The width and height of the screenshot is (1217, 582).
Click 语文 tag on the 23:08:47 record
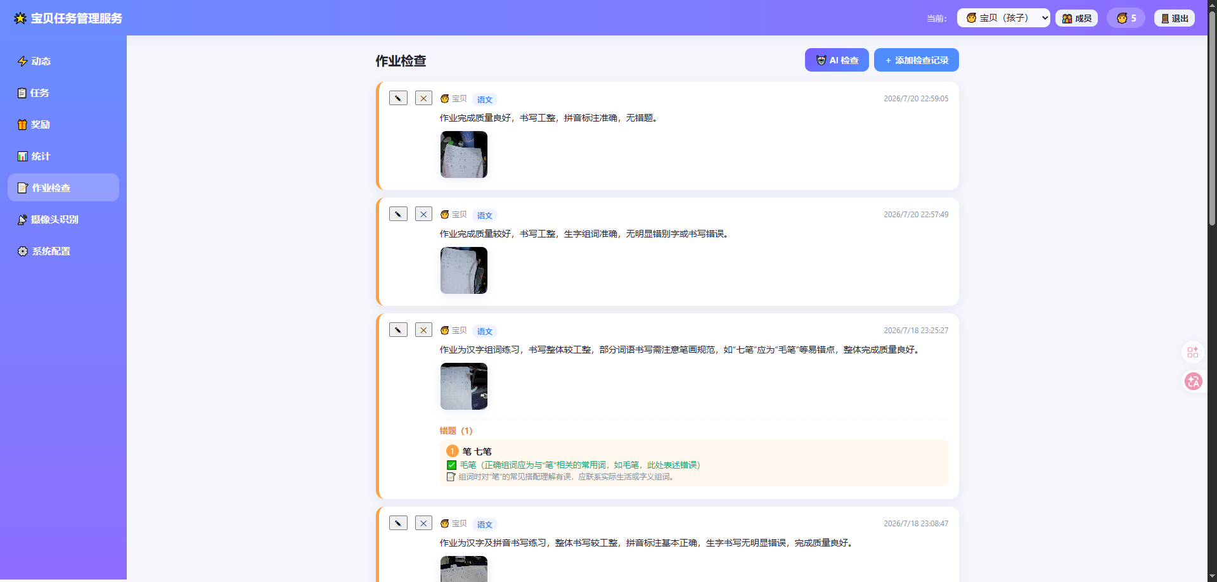click(485, 524)
